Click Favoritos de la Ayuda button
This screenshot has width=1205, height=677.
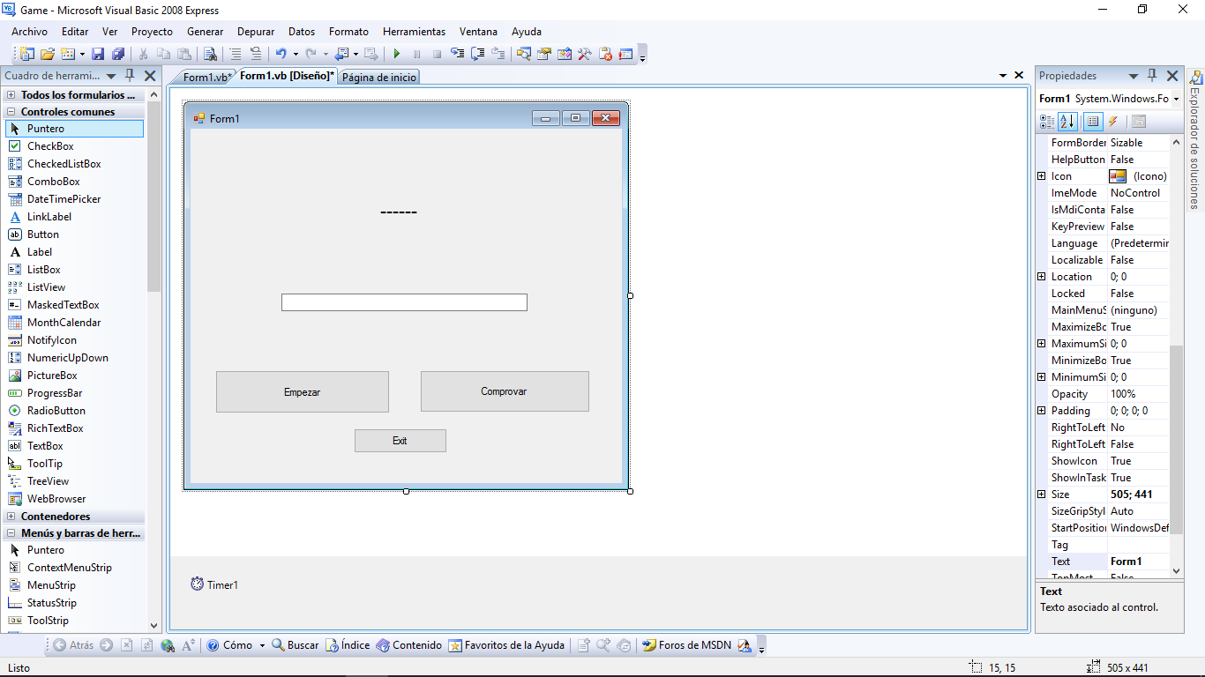[506, 645]
